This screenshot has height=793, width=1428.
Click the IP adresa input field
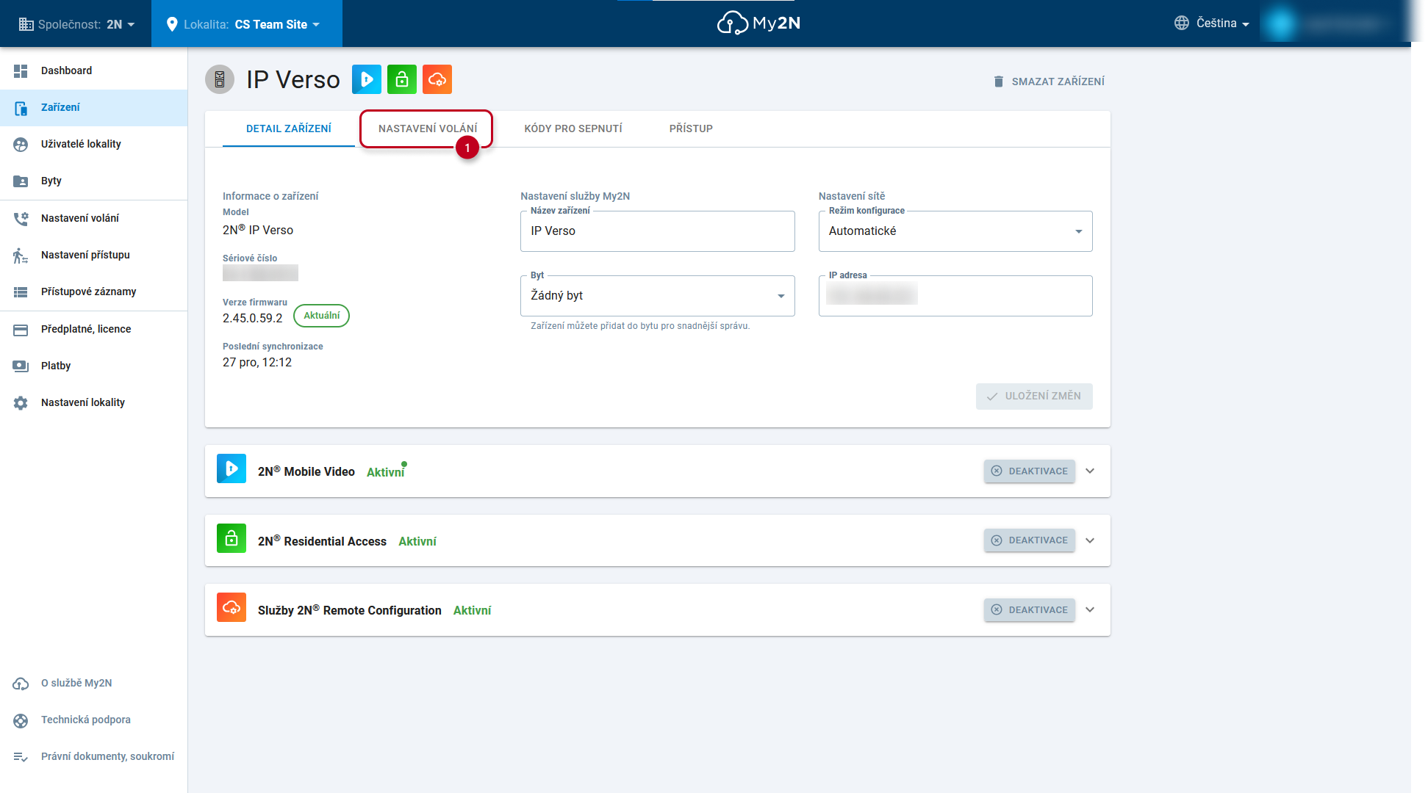[x=955, y=296]
